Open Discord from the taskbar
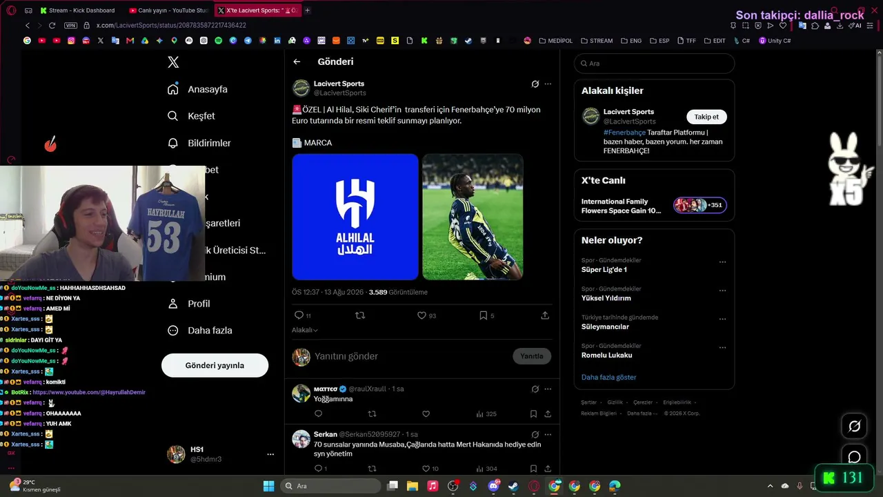Screen dimensions: 883x497 (x=493, y=486)
